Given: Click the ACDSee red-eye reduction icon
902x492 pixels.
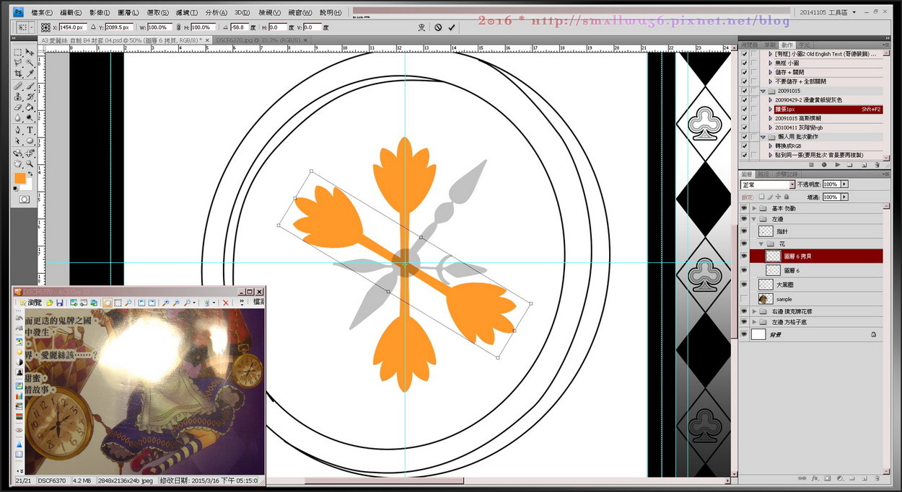Looking at the screenshot, I should tap(19, 430).
